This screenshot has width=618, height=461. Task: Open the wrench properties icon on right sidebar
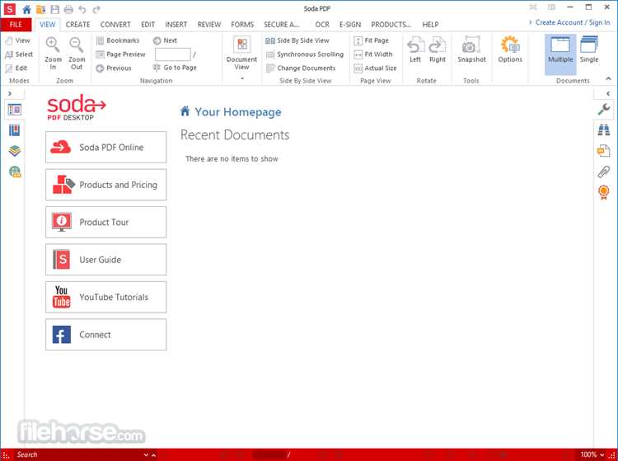click(x=603, y=109)
